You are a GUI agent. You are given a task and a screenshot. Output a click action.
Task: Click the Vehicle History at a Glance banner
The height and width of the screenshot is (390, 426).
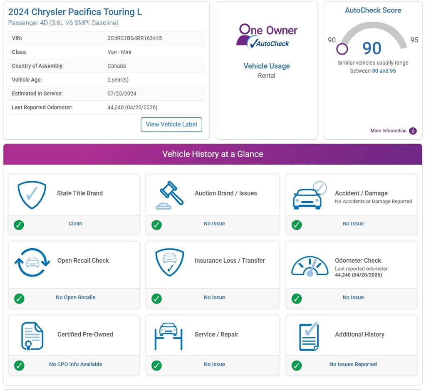[x=213, y=154]
